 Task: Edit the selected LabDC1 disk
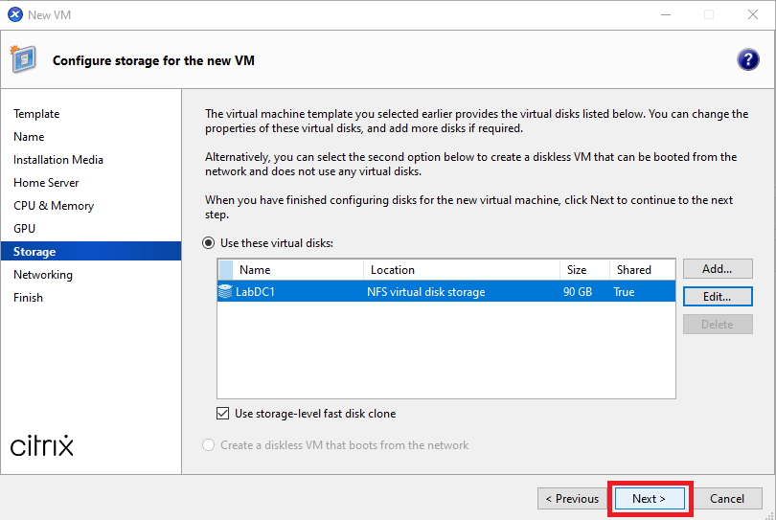(x=717, y=297)
